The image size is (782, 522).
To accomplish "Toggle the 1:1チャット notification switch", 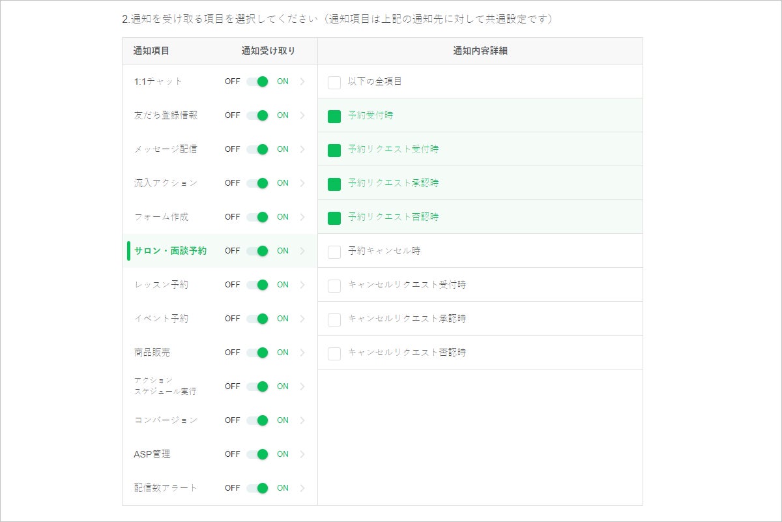I will click(257, 81).
